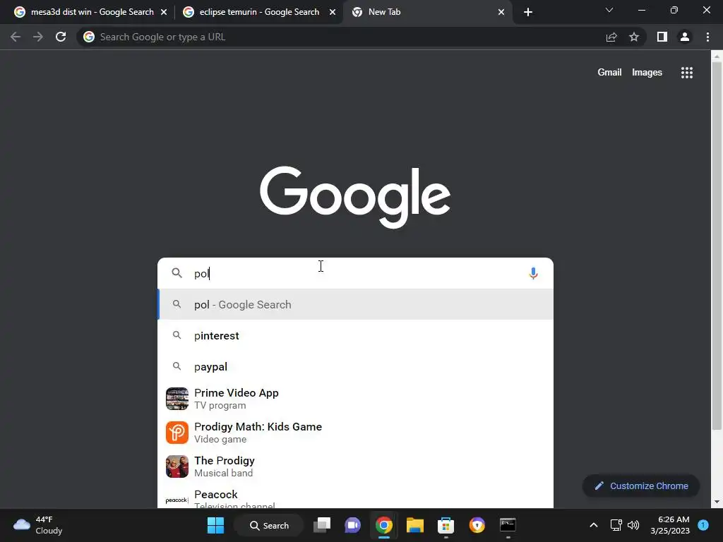This screenshot has height=542, width=723.
Task: Go back to the previous page
Action: coord(16,37)
